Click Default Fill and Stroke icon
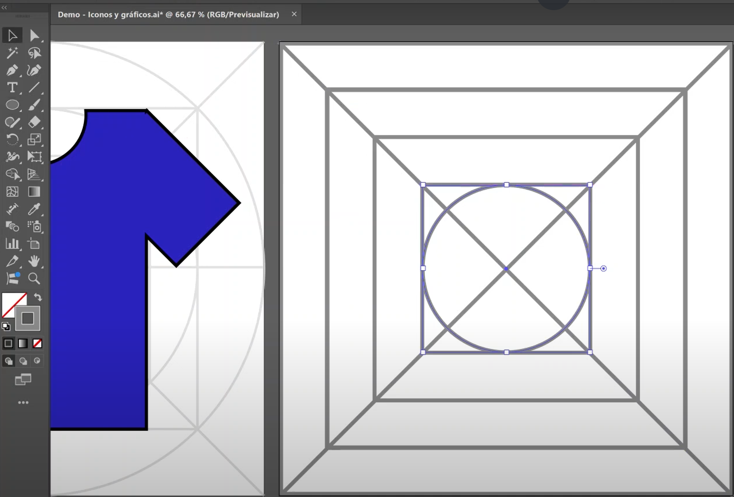734x497 pixels. point(6,326)
